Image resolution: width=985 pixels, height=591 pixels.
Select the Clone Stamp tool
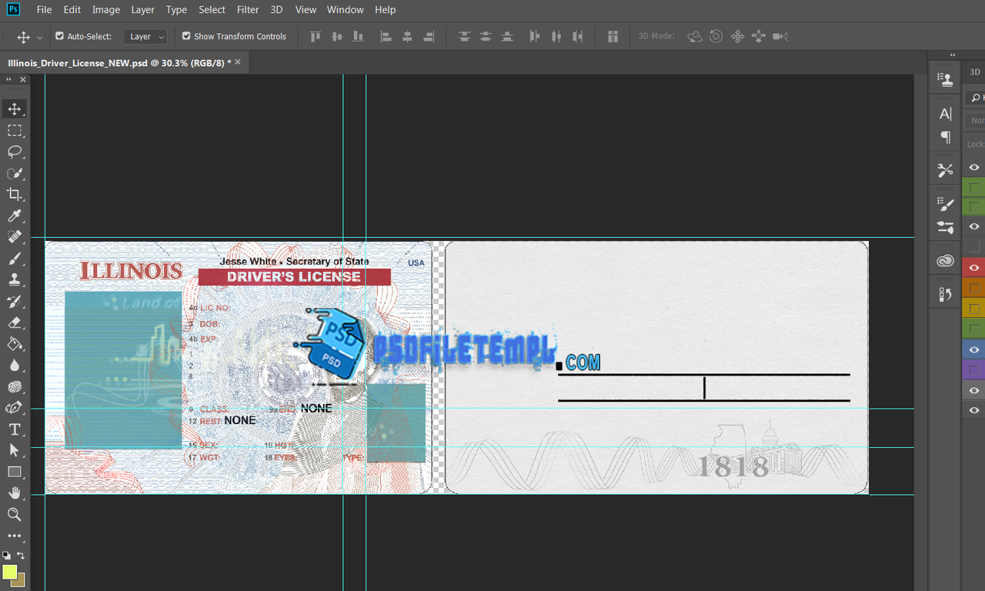[15, 279]
